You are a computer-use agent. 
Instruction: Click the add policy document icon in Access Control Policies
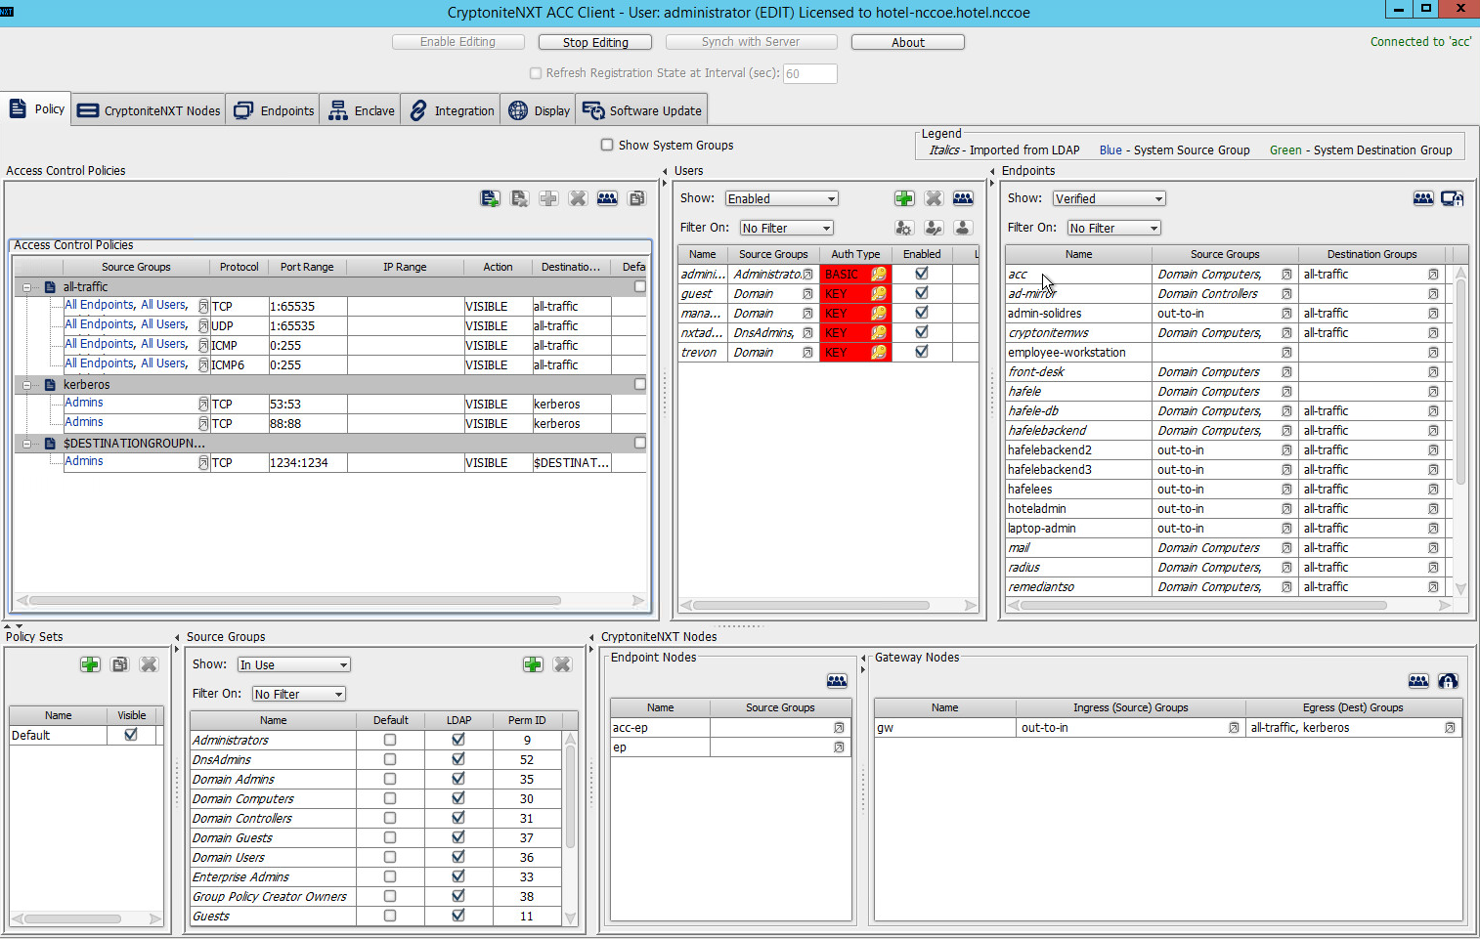tap(490, 198)
